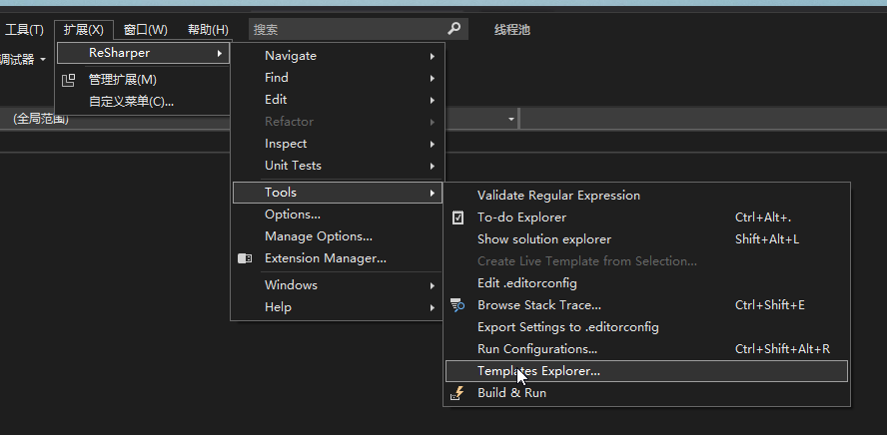The height and width of the screenshot is (435, 887).
Task: Expand the Find submenu
Action: click(338, 78)
